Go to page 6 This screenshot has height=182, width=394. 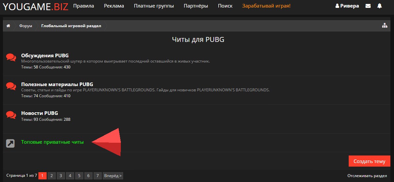tap(88, 176)
